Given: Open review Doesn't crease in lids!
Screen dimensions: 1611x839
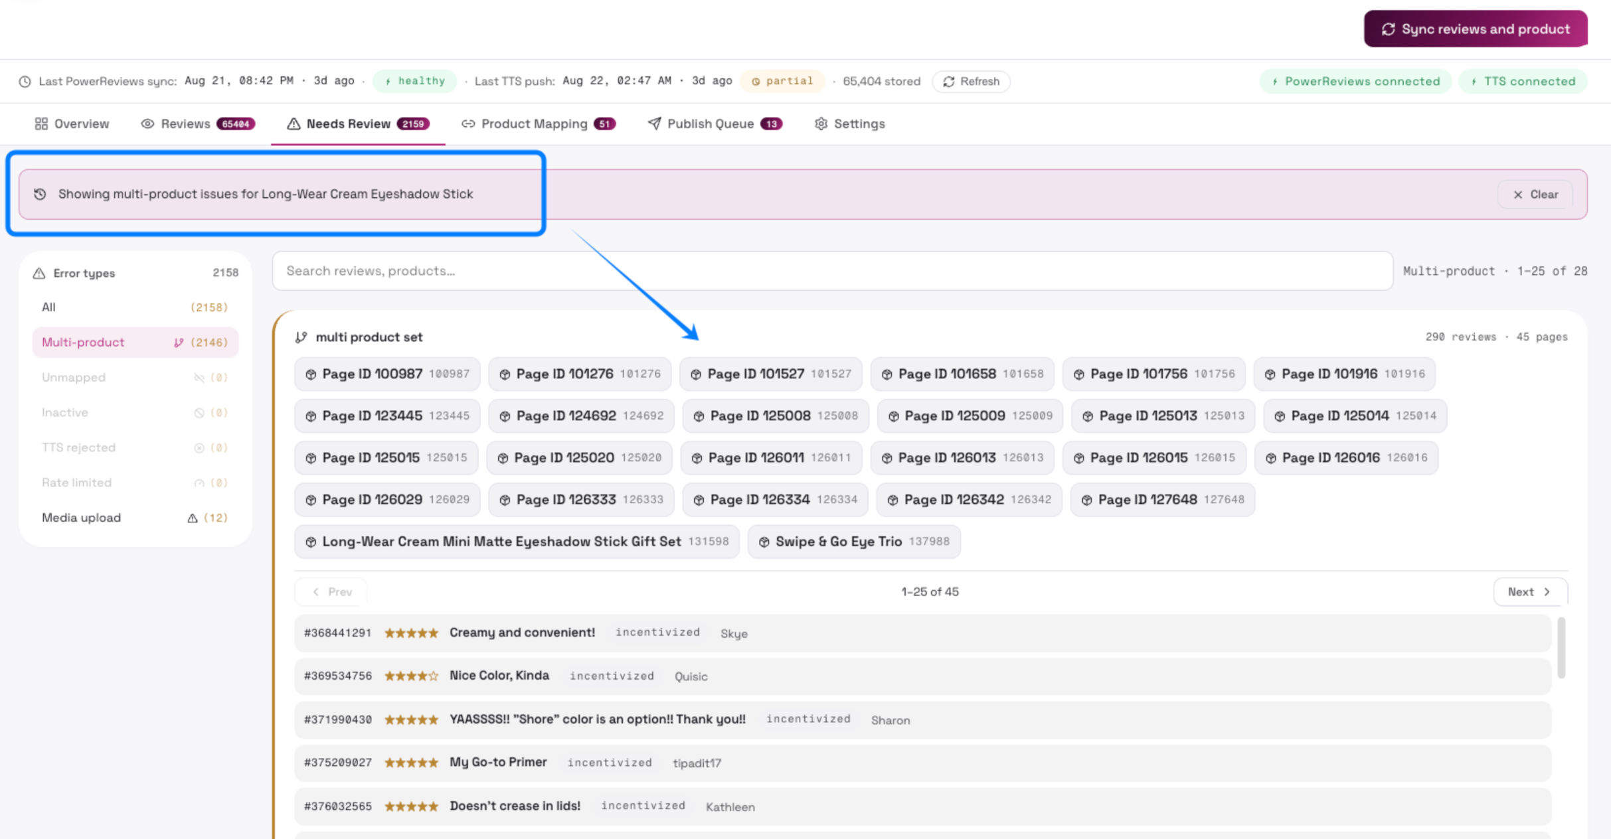Looking at the screenshot, I should [x=922, y=806].
